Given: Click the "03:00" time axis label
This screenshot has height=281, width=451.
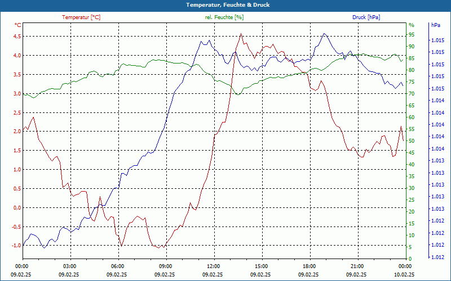Looking at the screenshot, I should 69,266.
